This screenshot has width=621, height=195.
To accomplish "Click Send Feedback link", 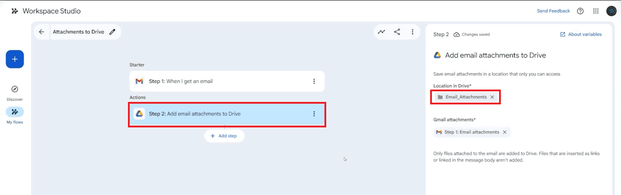I will click(x=553, y=11).
